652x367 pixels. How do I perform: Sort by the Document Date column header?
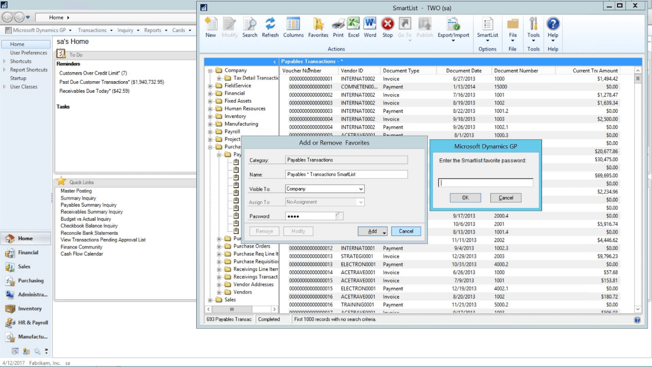tap(464, 71)
